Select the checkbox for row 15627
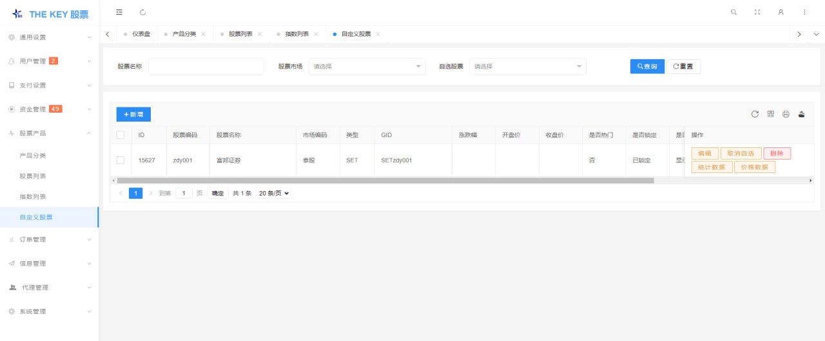This screenshot has width=825, height=341. click(121, 160)
